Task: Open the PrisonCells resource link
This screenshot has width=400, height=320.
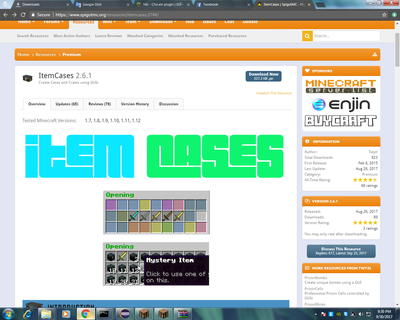Action: pos(314,289)
